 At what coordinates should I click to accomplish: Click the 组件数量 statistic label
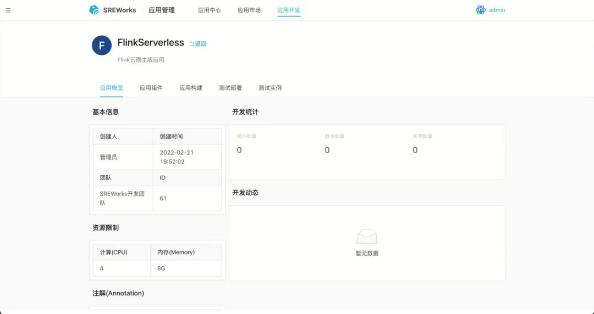246,136
